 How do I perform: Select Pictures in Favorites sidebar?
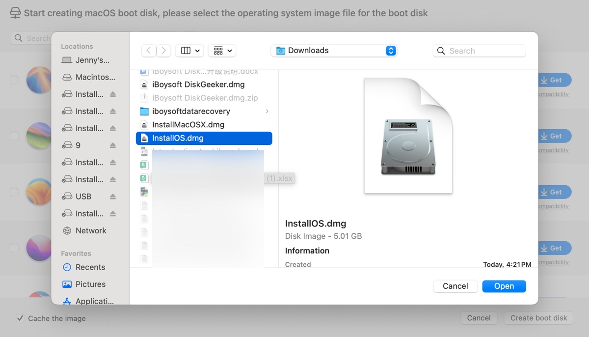tap(90, 284)
